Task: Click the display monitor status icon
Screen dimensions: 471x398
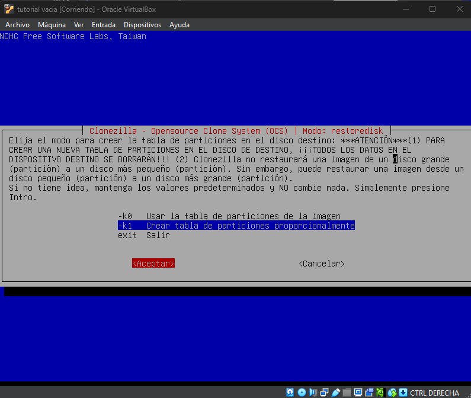Action: pos(358,392)
